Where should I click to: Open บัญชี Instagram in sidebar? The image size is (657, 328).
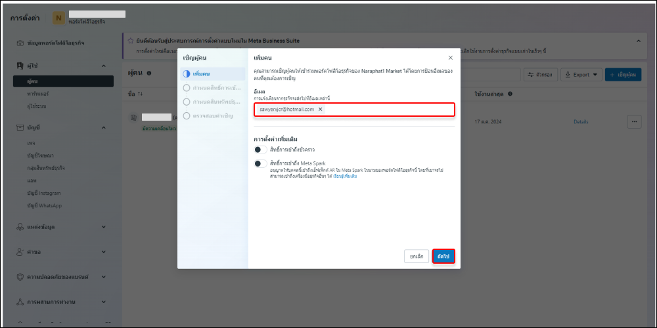coord(44,194)
